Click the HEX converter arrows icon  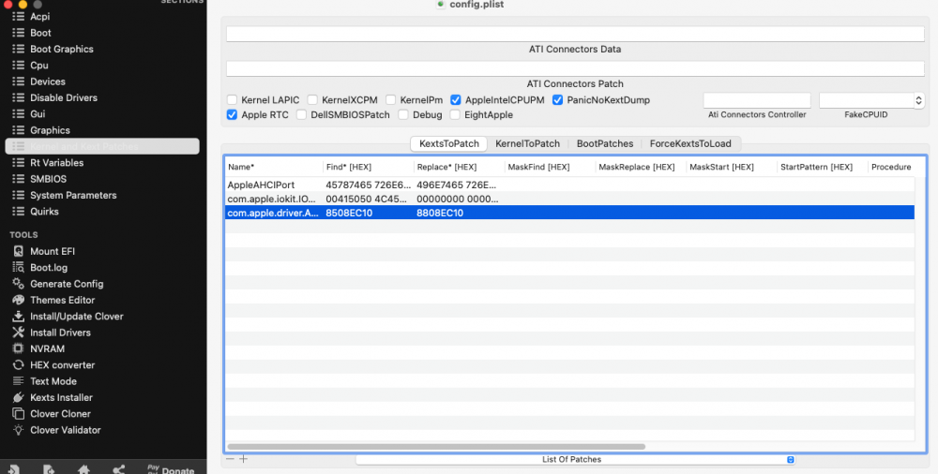tap(19, 364)
